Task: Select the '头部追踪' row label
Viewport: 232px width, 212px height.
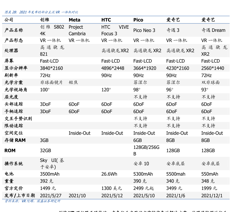Action: [14, 104]
